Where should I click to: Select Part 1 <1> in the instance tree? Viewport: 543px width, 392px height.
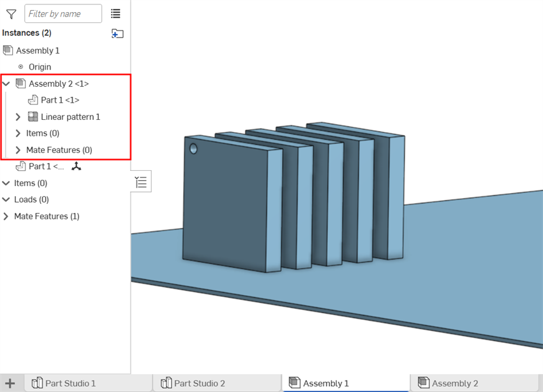pos(60,100)
